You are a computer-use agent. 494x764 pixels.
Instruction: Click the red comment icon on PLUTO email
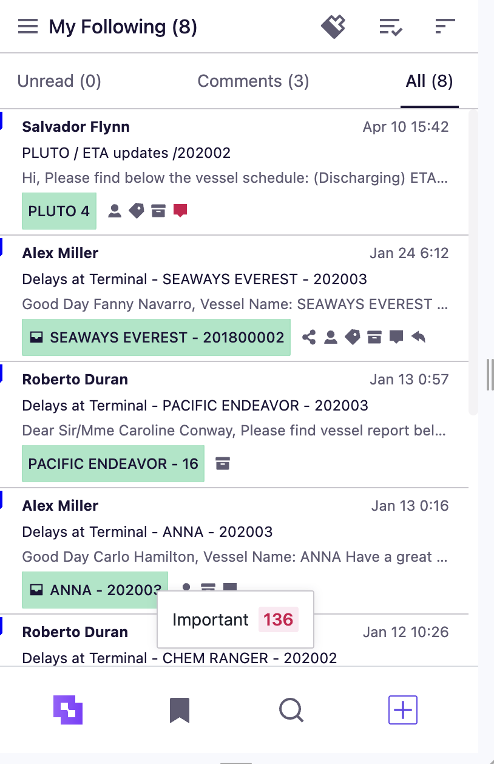click(180, 211)
